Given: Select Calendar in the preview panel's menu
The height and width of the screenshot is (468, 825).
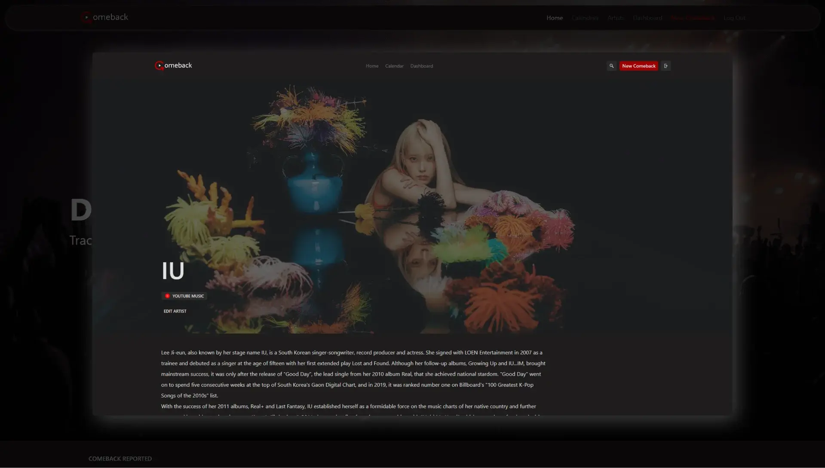Looking at the screenshot, I should tap(394, 66).
